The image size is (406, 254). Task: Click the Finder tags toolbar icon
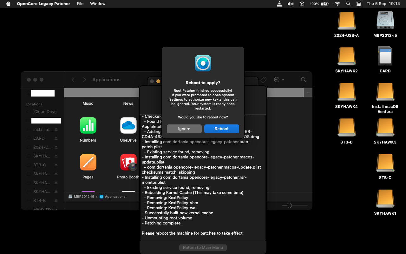pos(263,80)
